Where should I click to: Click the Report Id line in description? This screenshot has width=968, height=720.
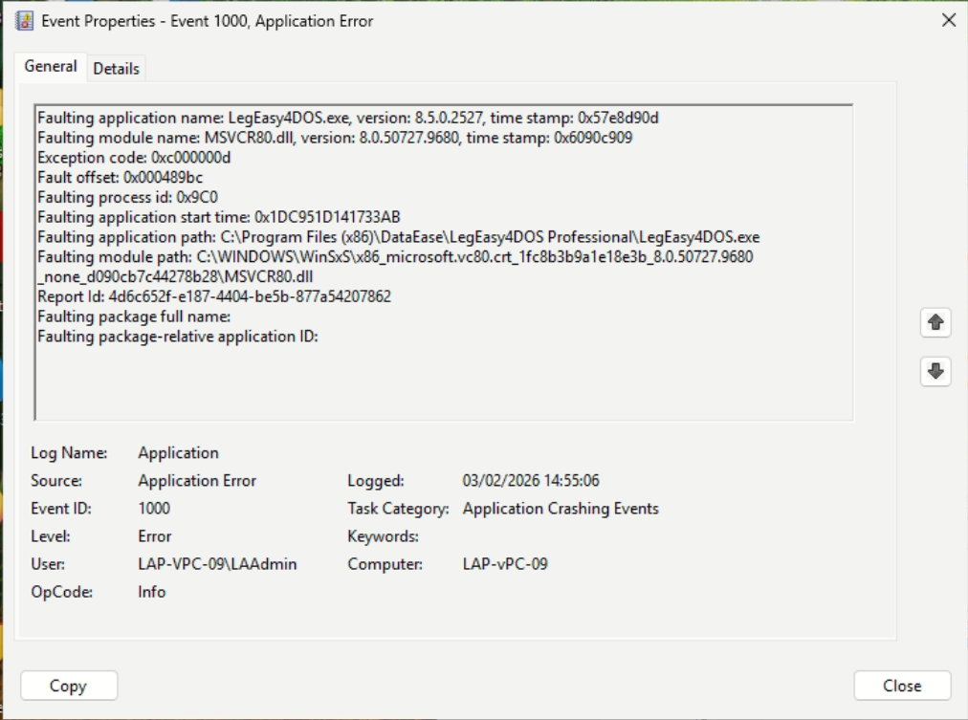click(x=214, y=296)
